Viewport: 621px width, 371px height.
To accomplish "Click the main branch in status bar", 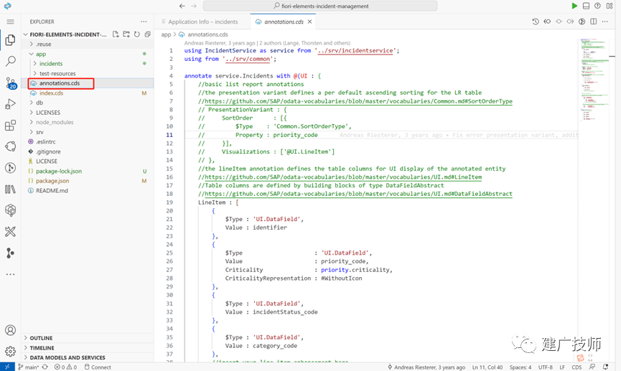I will pyautogui.click(x=28, y=367).
